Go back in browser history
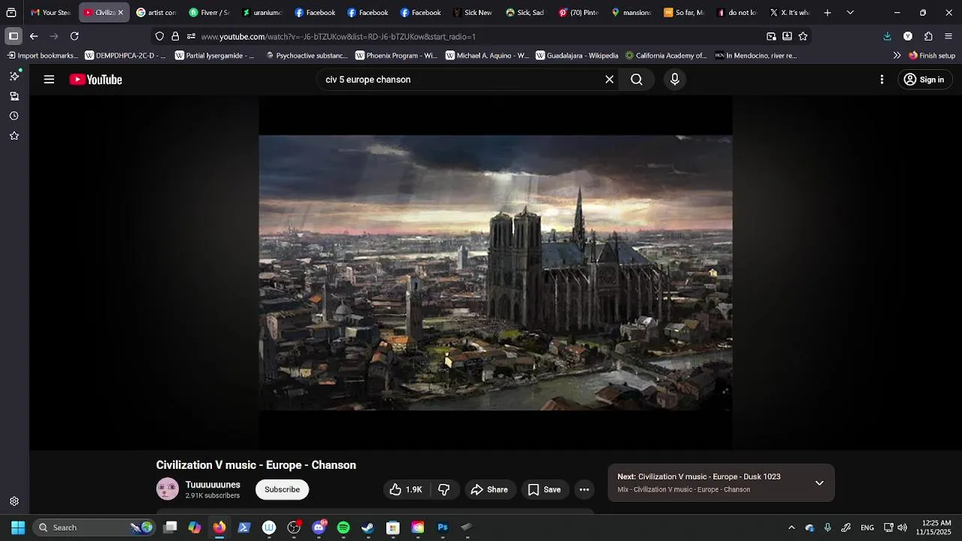 click(x=34, y=36)
